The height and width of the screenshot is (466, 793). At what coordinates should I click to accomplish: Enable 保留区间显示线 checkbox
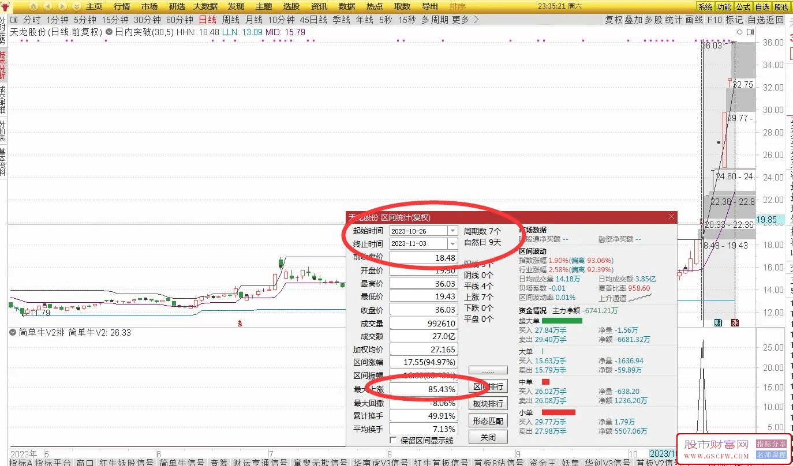pyautogui.click(x=393, y=440)
